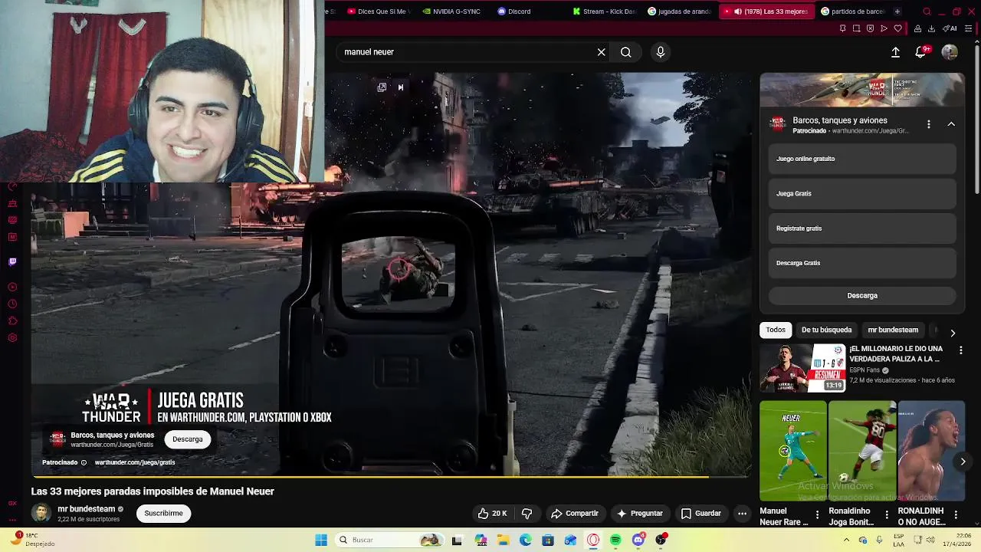Open the Opera AI toolbar icon
Image resolution: width=981 pixels, height=552 pixels.
950,29
